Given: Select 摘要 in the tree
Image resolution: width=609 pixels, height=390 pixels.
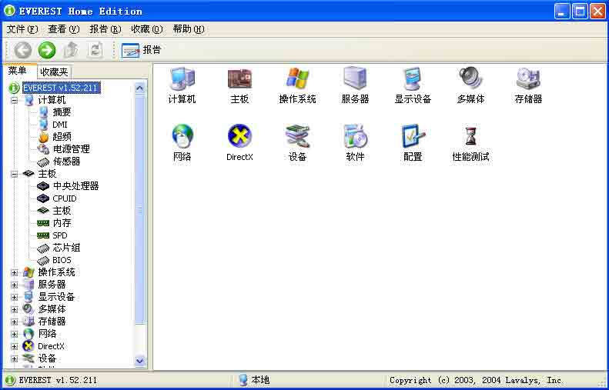Looking at the screenshot, I should pyautogui.click(x=62, y=112).
